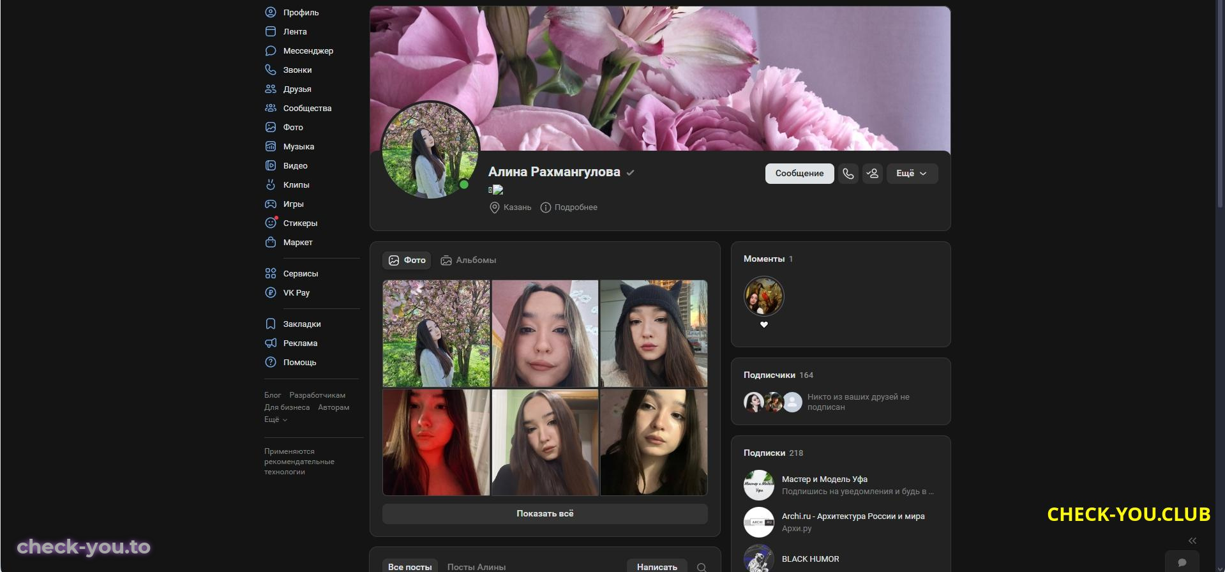Click the Подробнее info icon
The height and width of the screenshot is (572, 1225).
coord(545,207)
